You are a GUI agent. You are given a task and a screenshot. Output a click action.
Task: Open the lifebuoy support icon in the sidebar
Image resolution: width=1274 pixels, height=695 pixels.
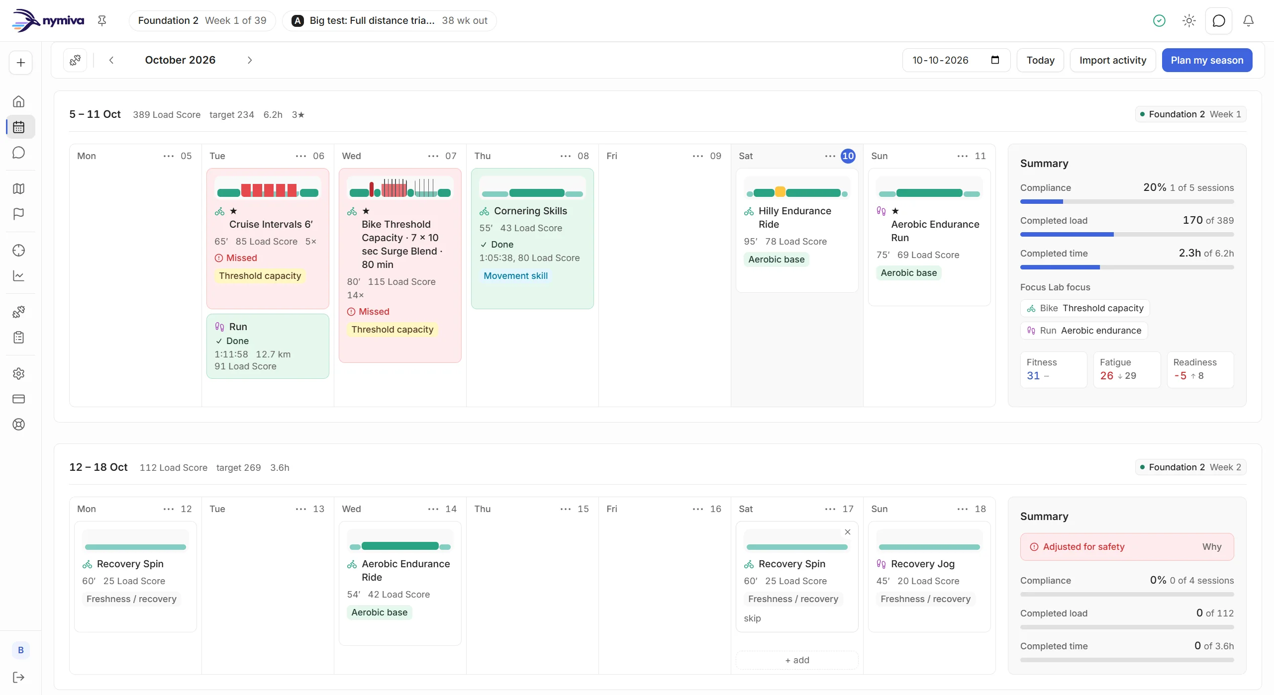18,424
